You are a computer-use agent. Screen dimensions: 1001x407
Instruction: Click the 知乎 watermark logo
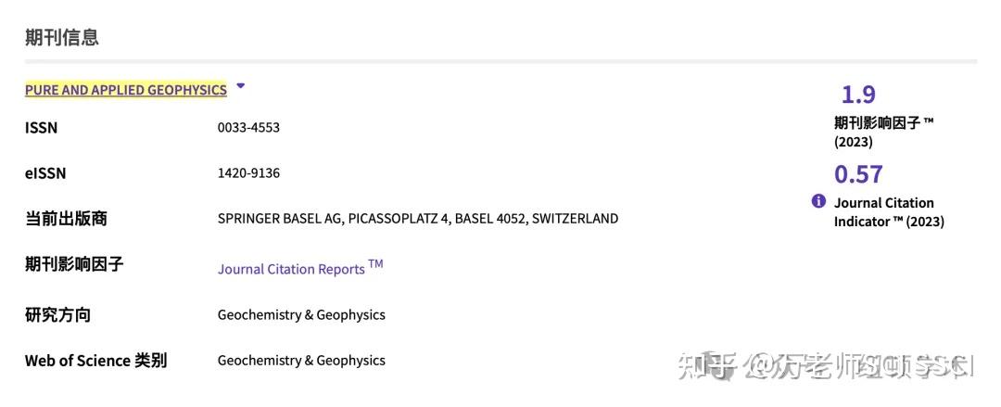pyautogui.click(x=704, y=367)
